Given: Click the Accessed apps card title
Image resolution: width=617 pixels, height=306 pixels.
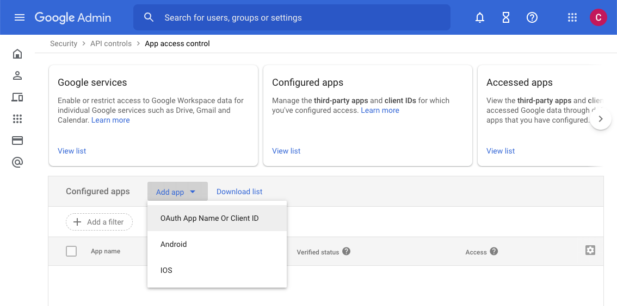Looking at the screenshot, I should [x=520, y=82].
